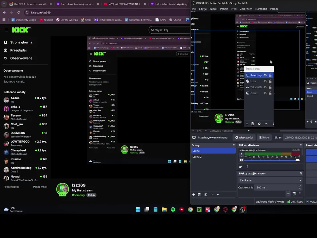
Task: Delete selected scene in Sceny panel
Action: pos(199,194)
